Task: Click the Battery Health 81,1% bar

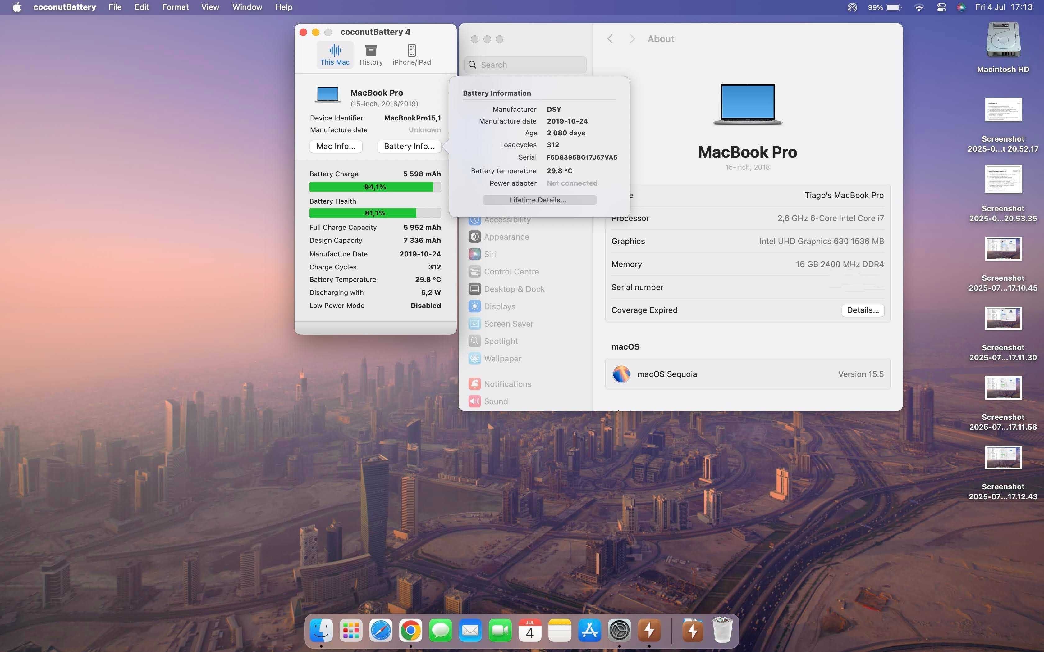Action: click(375, 213)
